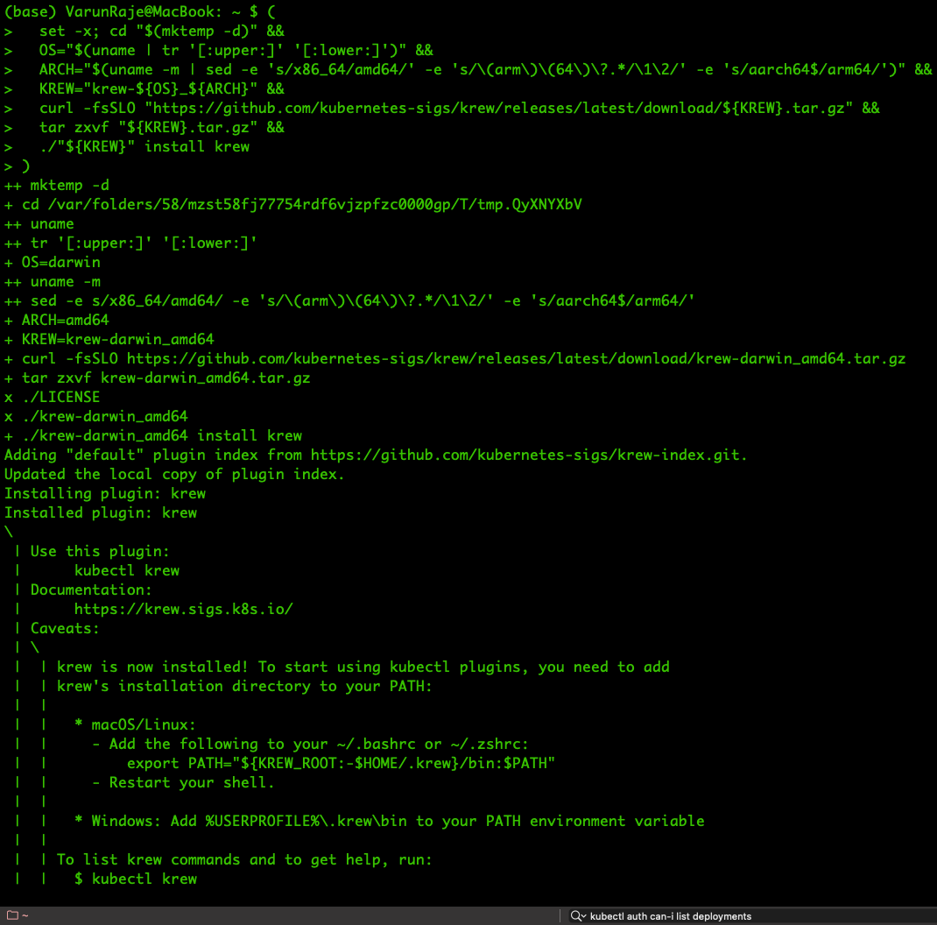Click the '++ sed -e s/x86_64/amd64/' trace line
937x925 pixels.
pyautogui.click(x=349, y=300)
